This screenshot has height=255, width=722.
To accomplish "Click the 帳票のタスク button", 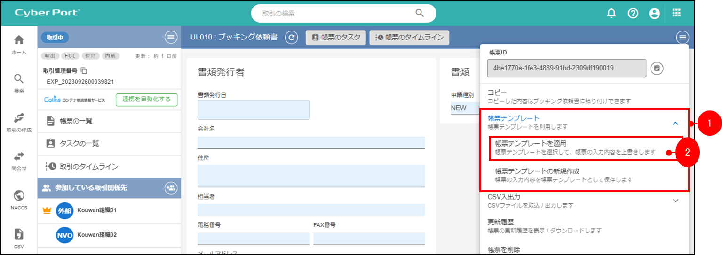I will click(x=335, y=38).
